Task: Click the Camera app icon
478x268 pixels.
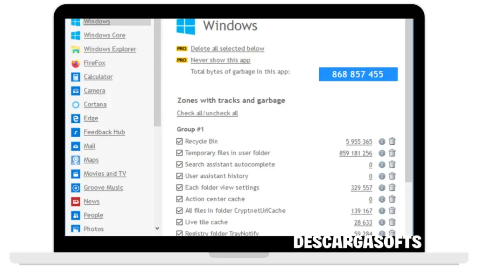Action: point(76,91)
